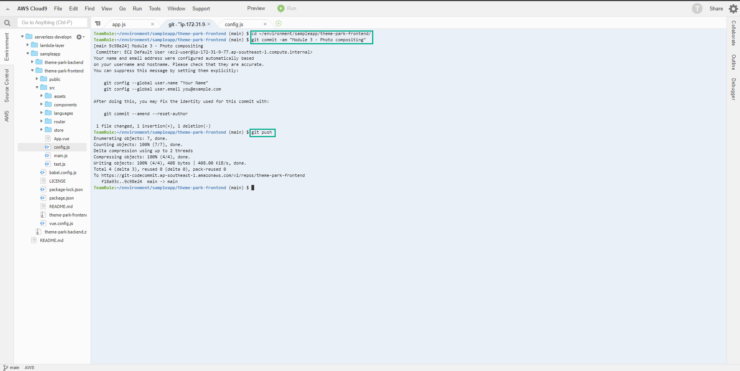
Task: Open the Environment side panel
Action: click(x=7, y=47)
